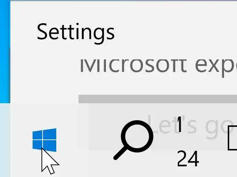The width and height of the screenshot is (237, 177).
Task: Click the empty taskbar space between Start and search
Action: click(85, 140)
